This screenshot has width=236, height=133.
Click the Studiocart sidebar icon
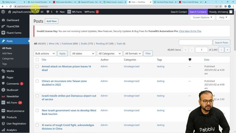3,90
